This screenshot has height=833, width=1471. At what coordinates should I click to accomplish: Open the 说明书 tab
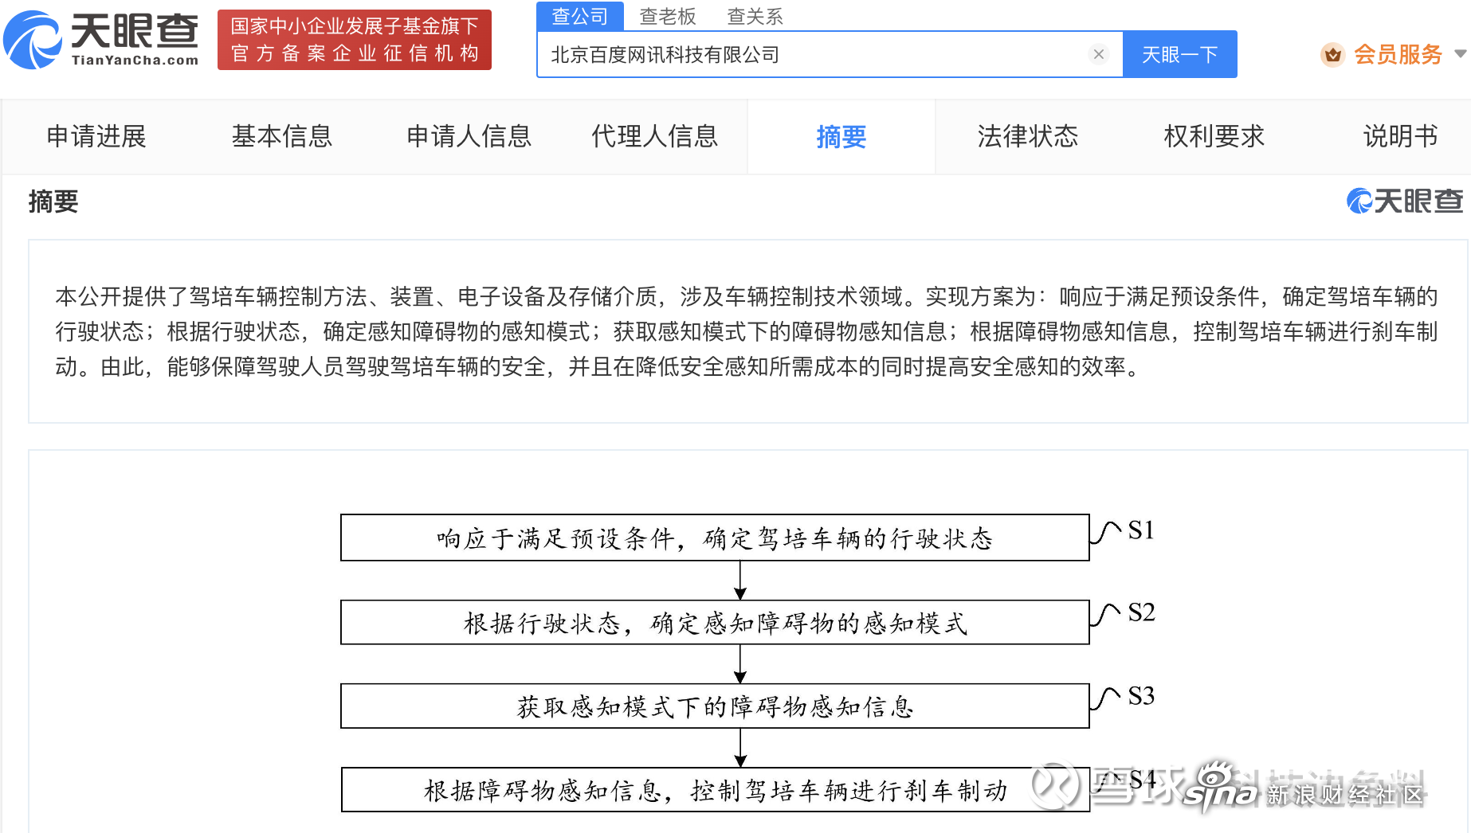coord(1401,136)
